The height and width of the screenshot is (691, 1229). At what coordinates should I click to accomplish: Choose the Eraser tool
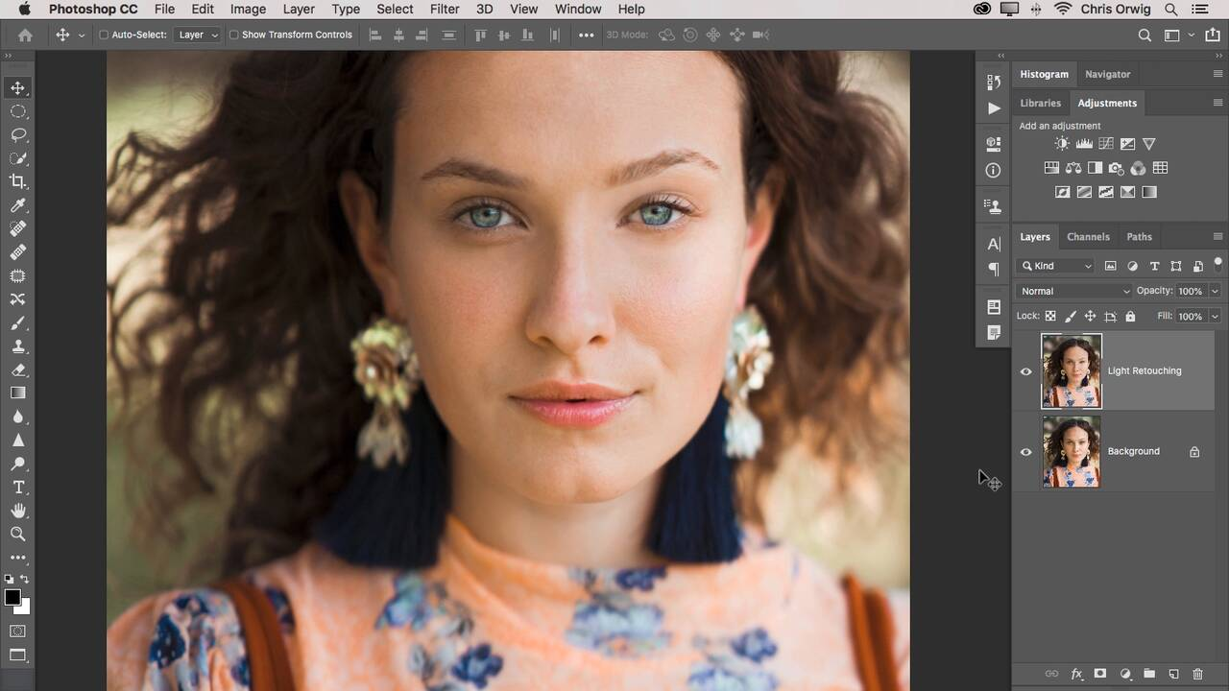[x=18, y=369]
